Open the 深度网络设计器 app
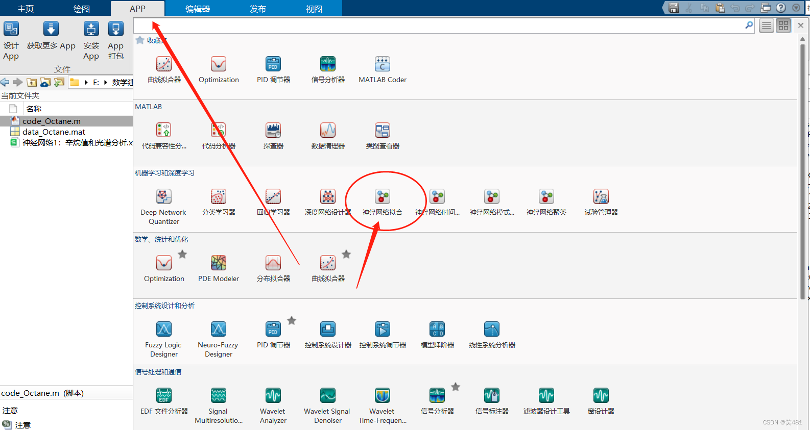810x430 pixels. click(328, 203)
